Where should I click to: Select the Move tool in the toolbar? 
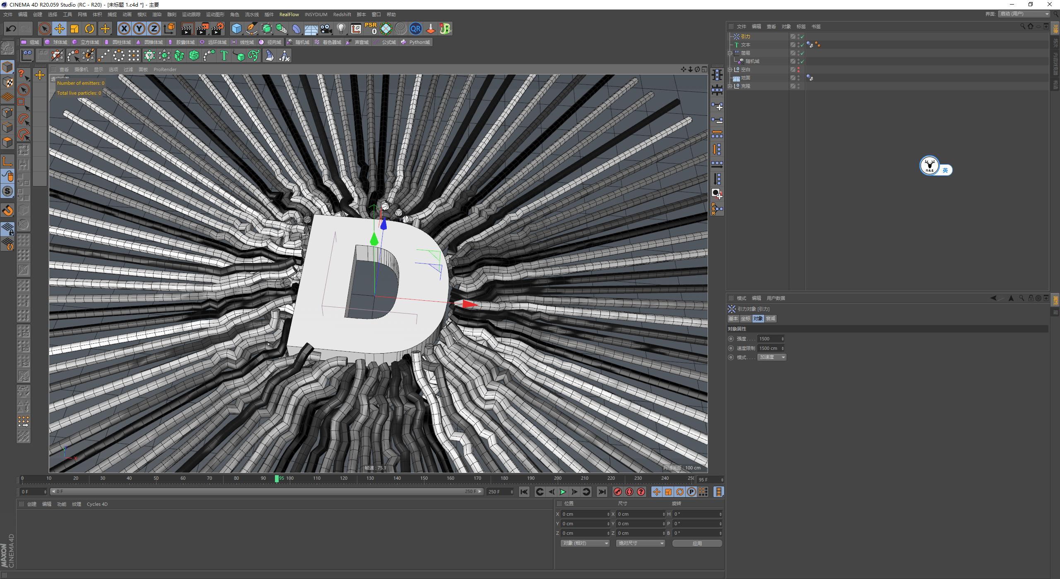coord(59,29)
